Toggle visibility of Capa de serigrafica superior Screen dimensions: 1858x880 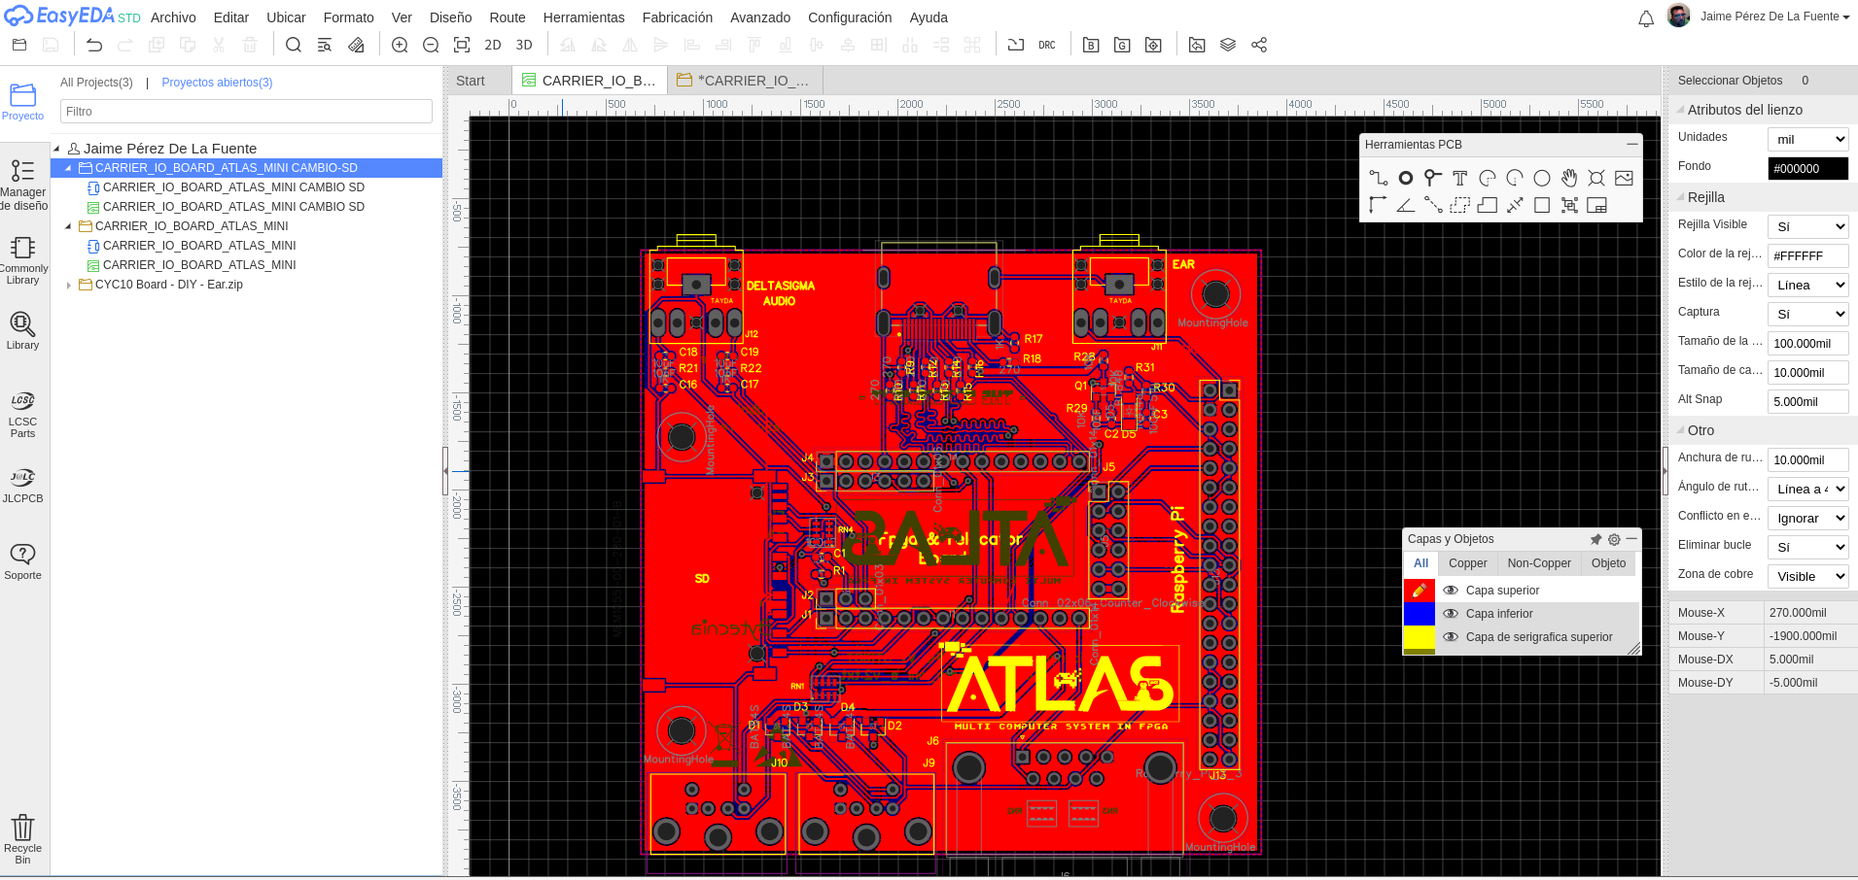coord(1451,637)
